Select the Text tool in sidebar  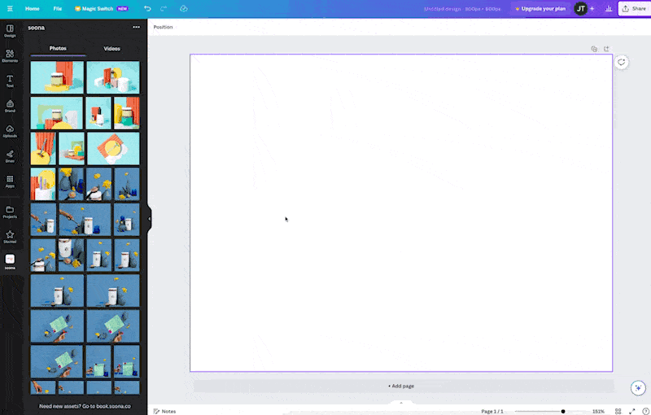[x=10, y=81]
